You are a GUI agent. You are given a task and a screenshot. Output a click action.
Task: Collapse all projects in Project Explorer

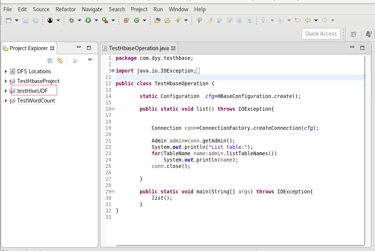click(x=50, y=61)
